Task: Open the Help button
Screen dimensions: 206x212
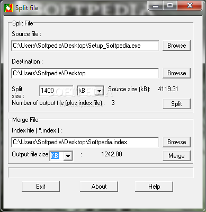Action: (154, 187)
